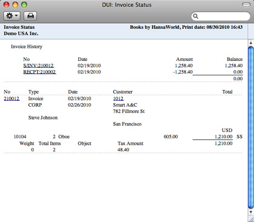This screenshot has height=222, width=254.
Task: Open the RECPT:210002 link
Action: pyautogui.click(x=39, y=72)
